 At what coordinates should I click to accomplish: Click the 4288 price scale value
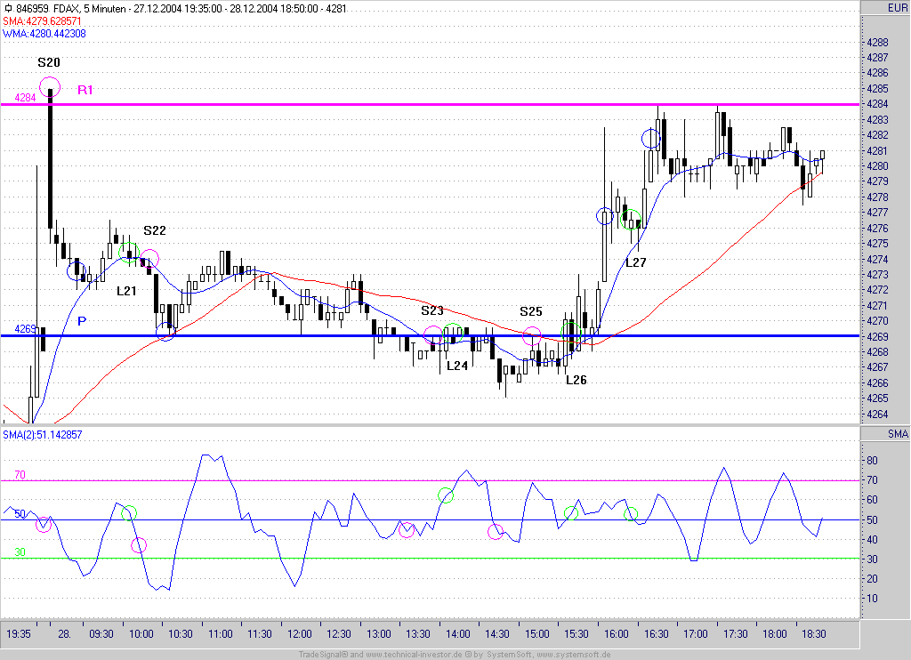(x=877, y=43)
